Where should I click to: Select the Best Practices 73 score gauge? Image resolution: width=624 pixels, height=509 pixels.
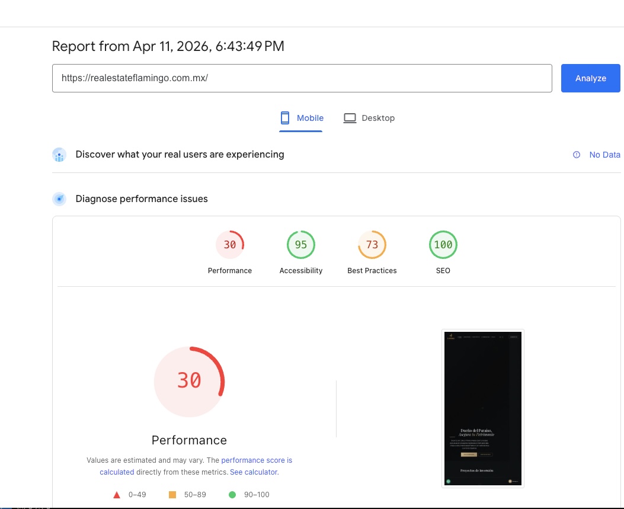[372, 244]
